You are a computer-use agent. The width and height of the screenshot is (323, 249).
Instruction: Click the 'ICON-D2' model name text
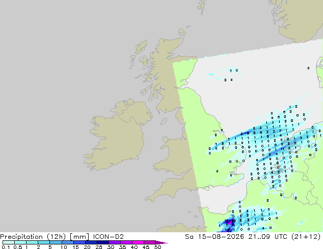[109, 237]
